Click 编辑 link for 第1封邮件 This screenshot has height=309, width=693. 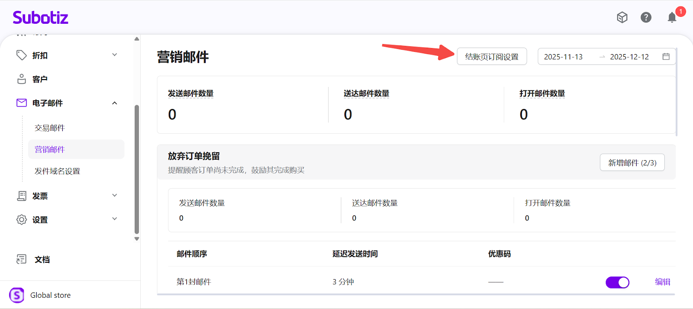[x=662, y=282]
